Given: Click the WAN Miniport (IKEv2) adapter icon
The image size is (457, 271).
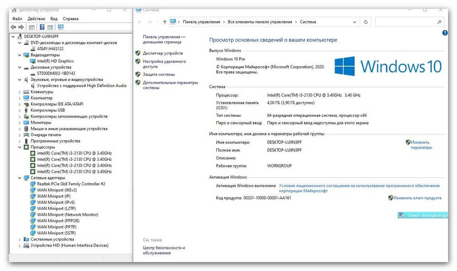Looking at the screenshot, I should coord(33,190).
